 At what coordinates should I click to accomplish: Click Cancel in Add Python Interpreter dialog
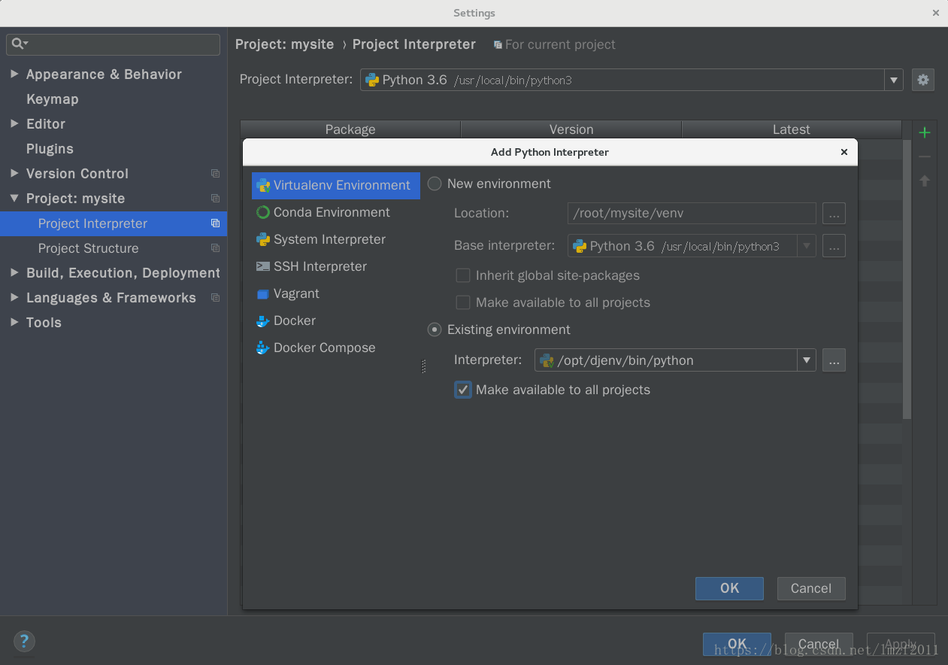[x=811, y=588]
